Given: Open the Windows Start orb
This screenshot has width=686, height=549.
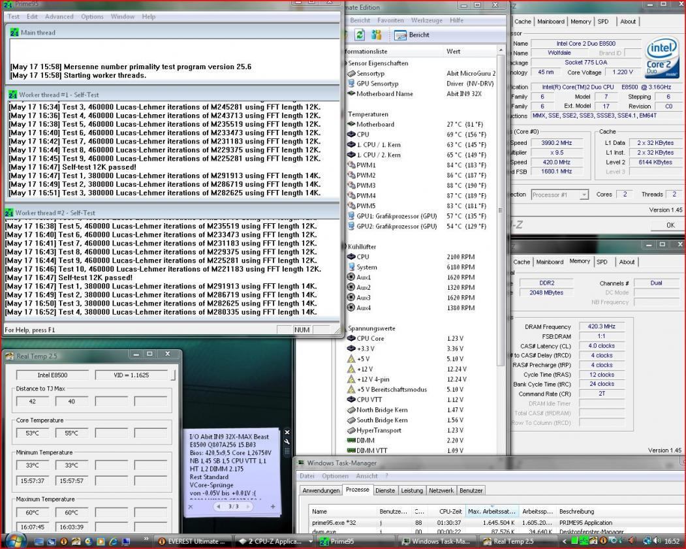Looking at the screenshot, I should (14, 541).
